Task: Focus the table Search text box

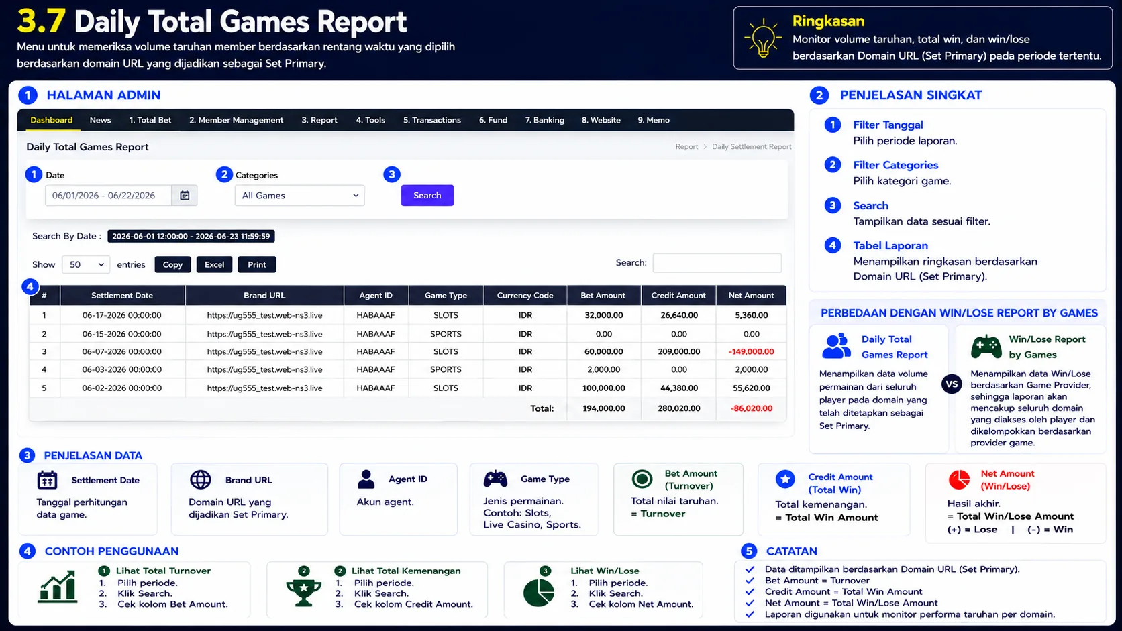Action: [x=717, y=263]
